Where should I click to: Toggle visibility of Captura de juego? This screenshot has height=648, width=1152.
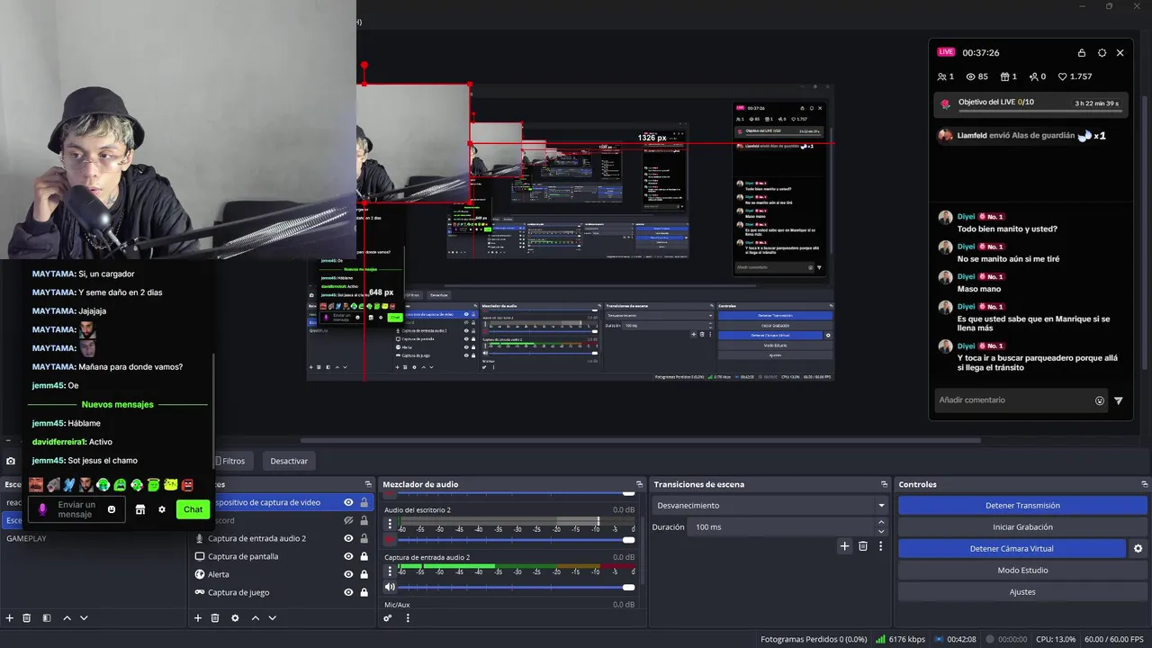(348, 592)
